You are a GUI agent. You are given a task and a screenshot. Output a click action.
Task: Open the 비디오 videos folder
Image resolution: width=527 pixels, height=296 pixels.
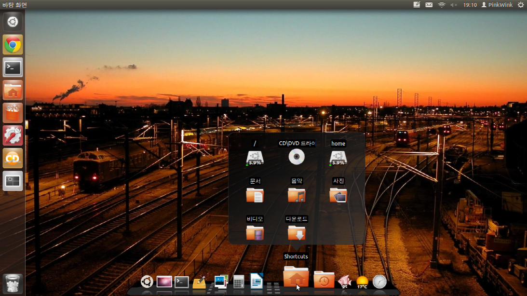pyautogui.click(x=255, y=233)
